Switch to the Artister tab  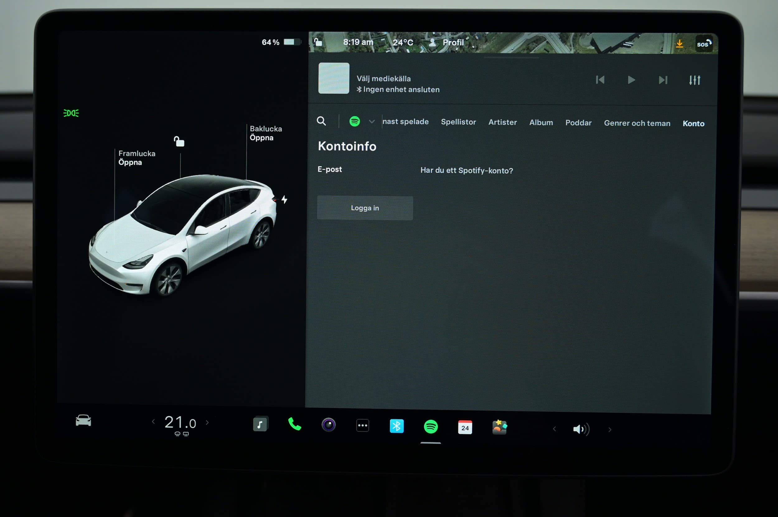503,122
